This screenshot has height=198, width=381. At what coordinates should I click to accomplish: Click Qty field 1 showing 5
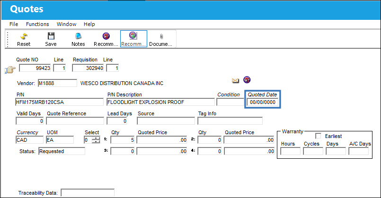tap(123, 140)
